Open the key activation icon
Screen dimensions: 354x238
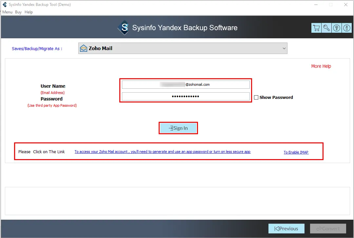(326, 28)
